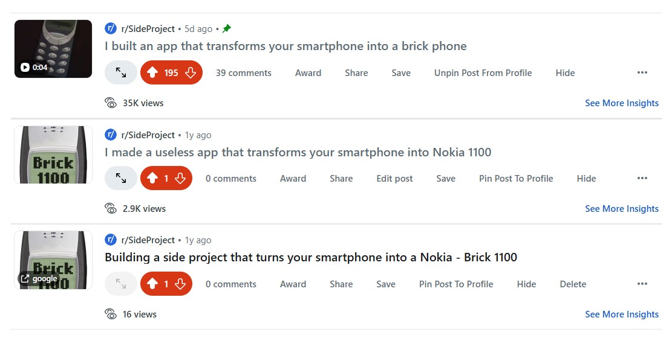Open more options for the useless app post
The width and height of the screenshot is (672, 341).
tap(642, 179)
